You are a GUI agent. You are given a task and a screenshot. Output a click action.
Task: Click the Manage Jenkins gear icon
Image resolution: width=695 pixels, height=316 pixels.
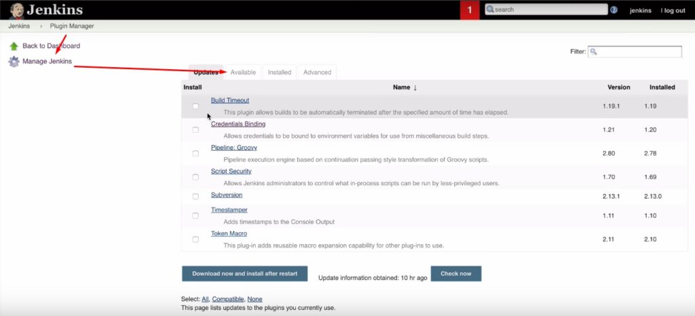click(14, 62)
